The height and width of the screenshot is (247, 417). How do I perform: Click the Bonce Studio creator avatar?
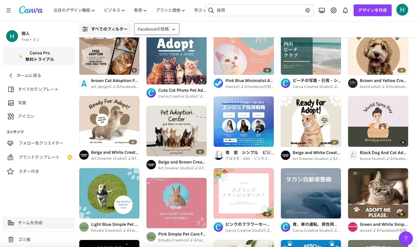pyautogui.click(x=353, y=155)
